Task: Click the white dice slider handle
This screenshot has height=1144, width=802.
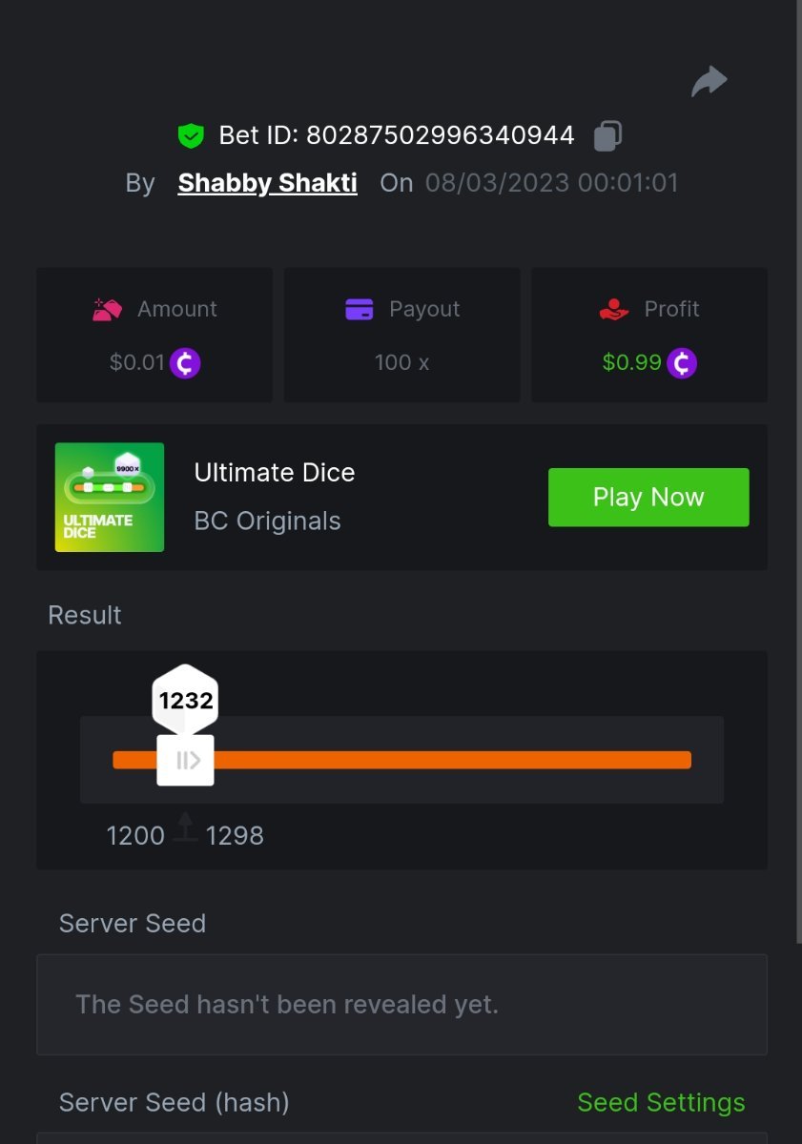Action: (x=185, y=760)
